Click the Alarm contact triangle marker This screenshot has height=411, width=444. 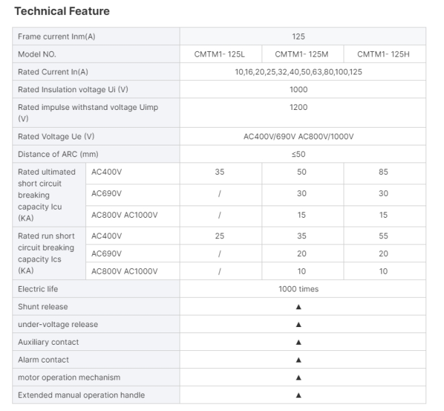pos(299,360)
